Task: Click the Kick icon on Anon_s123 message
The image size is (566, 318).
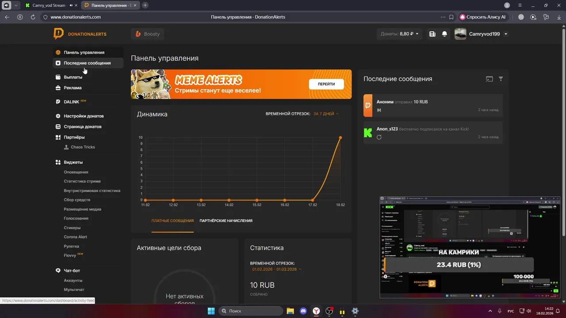Action: pos(368,132)
